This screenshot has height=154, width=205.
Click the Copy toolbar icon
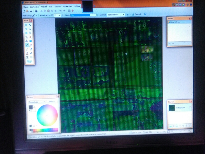coord(45,11)
